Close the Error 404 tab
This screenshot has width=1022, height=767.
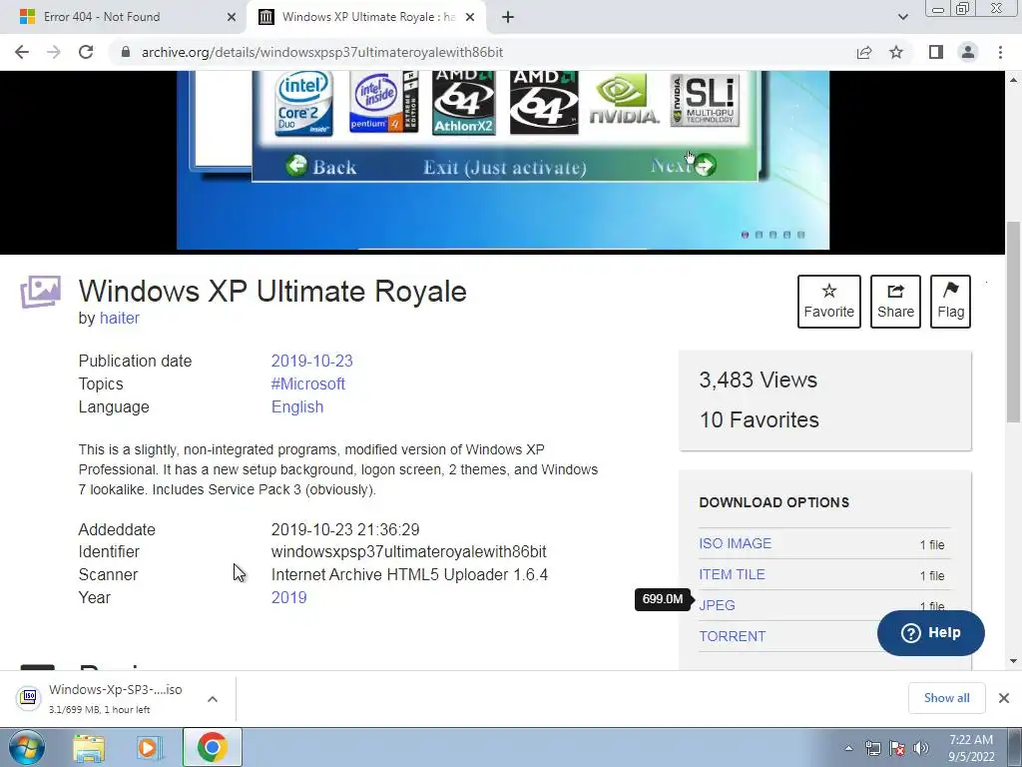click(232, 17)
